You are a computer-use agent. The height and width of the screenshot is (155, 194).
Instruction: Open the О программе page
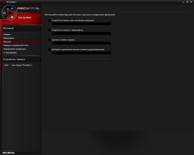10,52
